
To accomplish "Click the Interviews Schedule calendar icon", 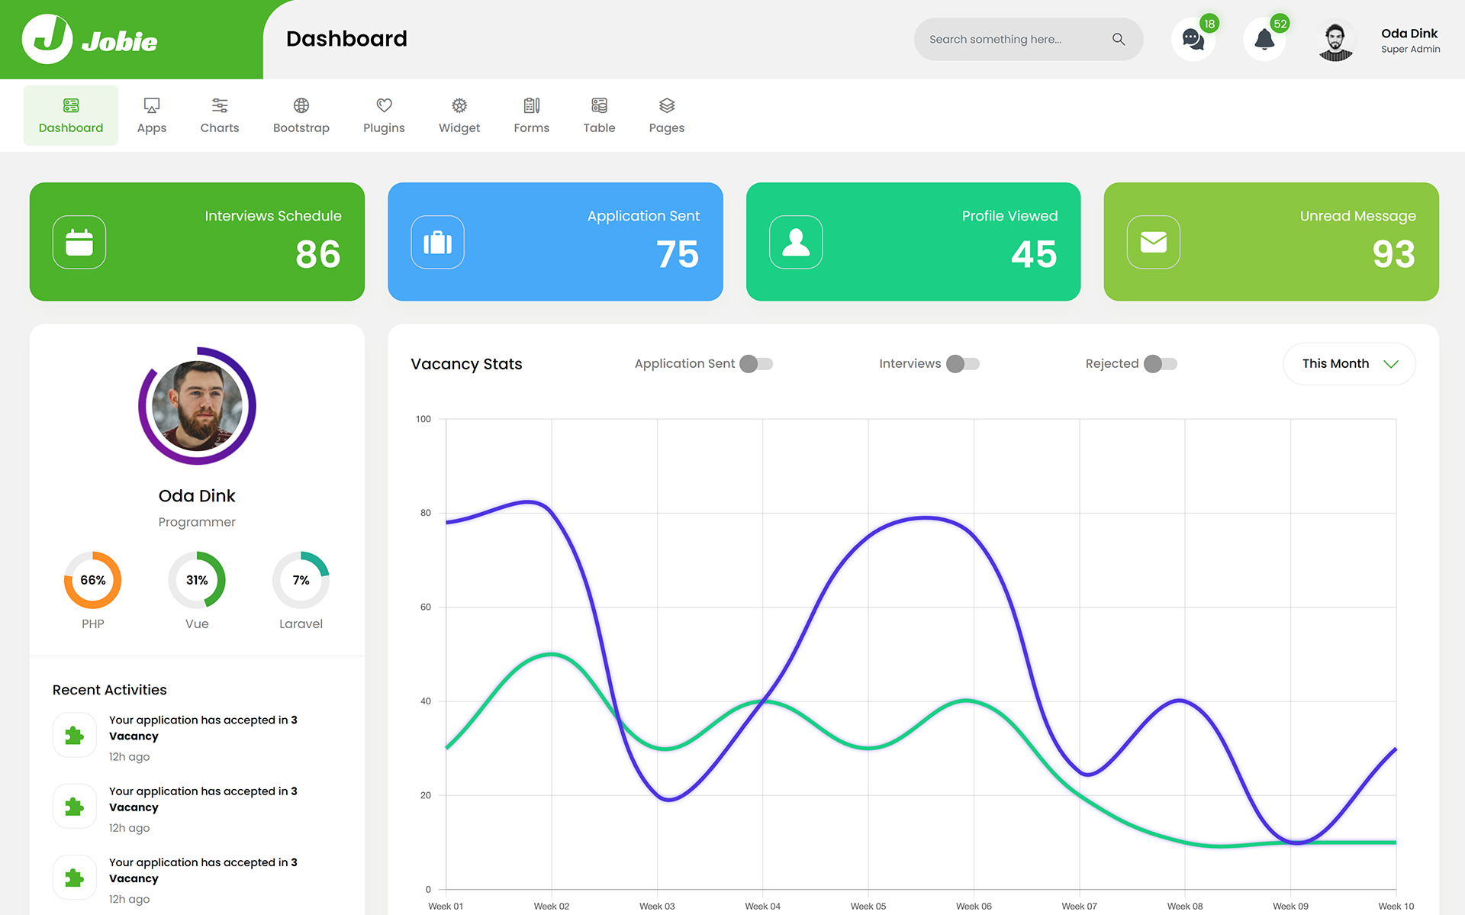I will pos(79,242).
